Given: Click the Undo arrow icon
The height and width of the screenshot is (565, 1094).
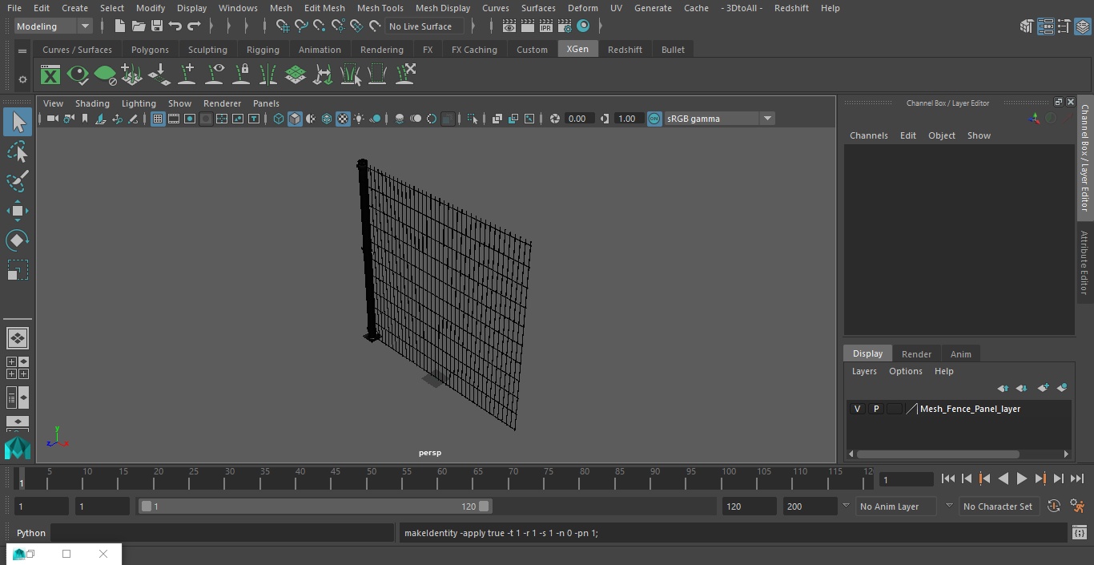Looking at the screenshot, I should coord(175,26).
